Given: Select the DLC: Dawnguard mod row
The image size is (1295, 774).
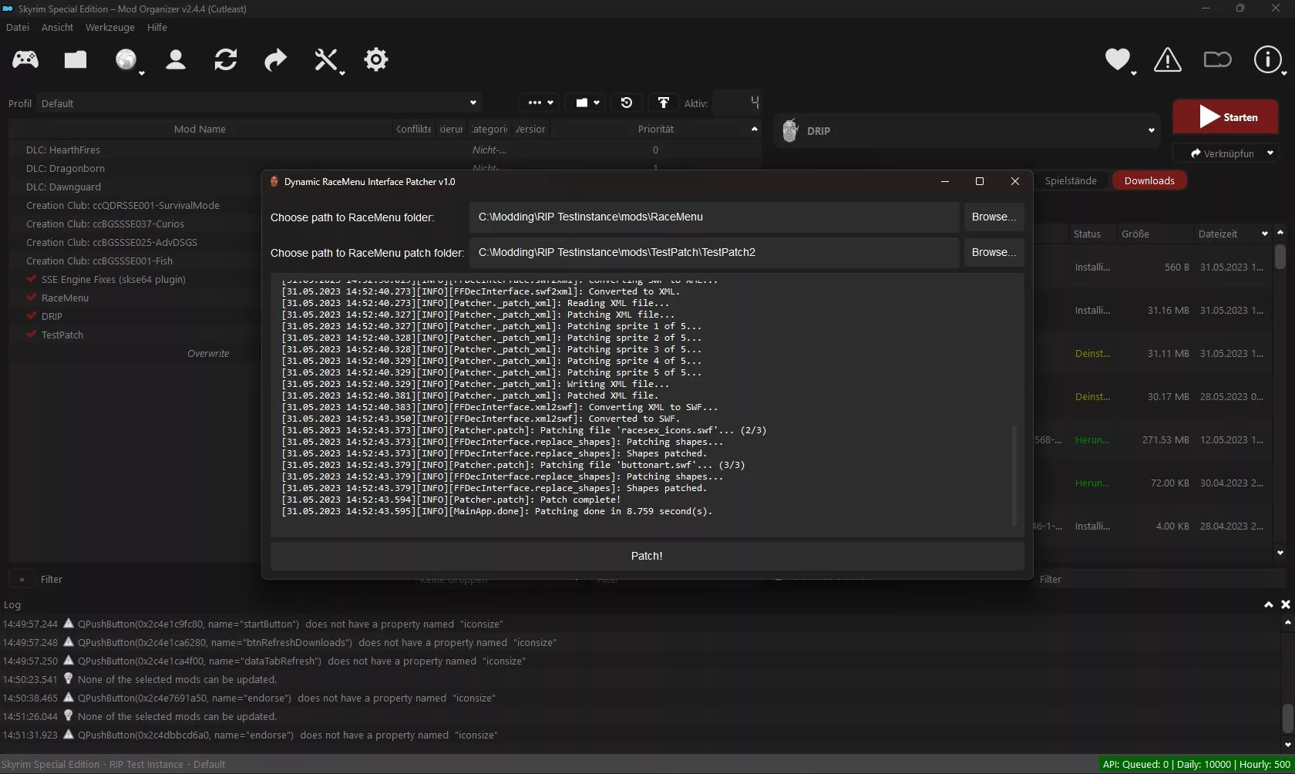Looking at the screenshot, I should tap(135, 187).
